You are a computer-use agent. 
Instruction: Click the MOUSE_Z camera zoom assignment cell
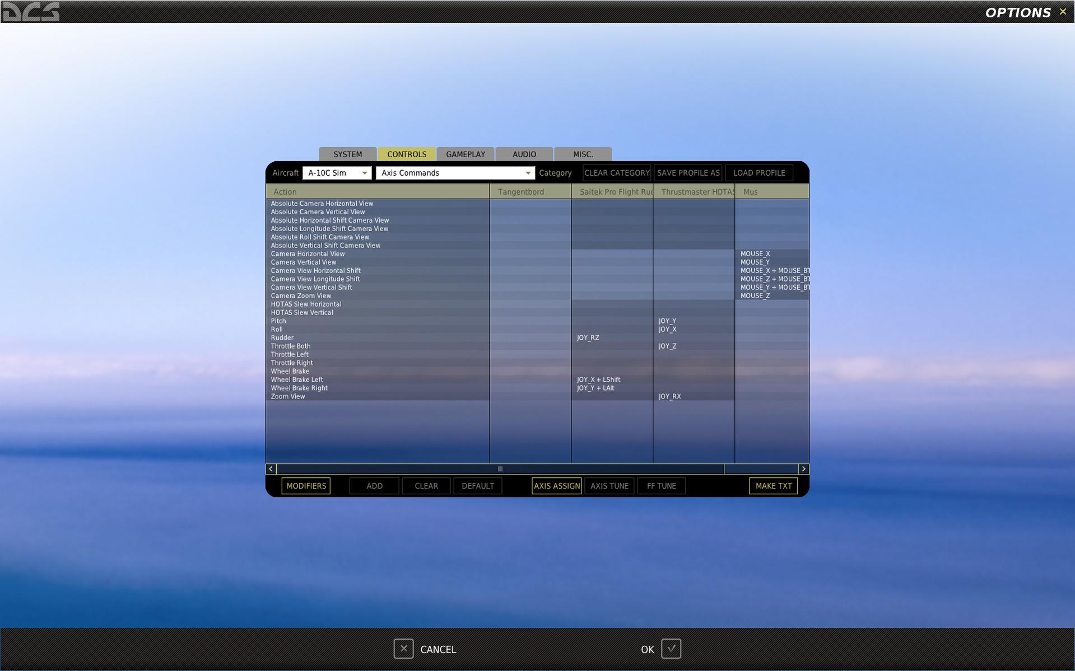click(x=772, y=296)
